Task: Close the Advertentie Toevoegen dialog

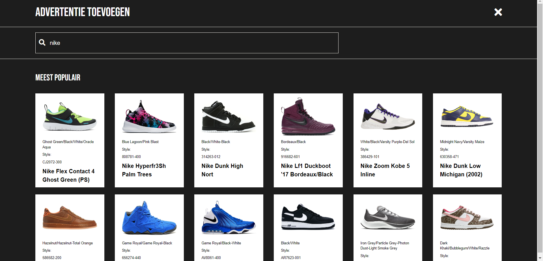Action: point(498,12)
